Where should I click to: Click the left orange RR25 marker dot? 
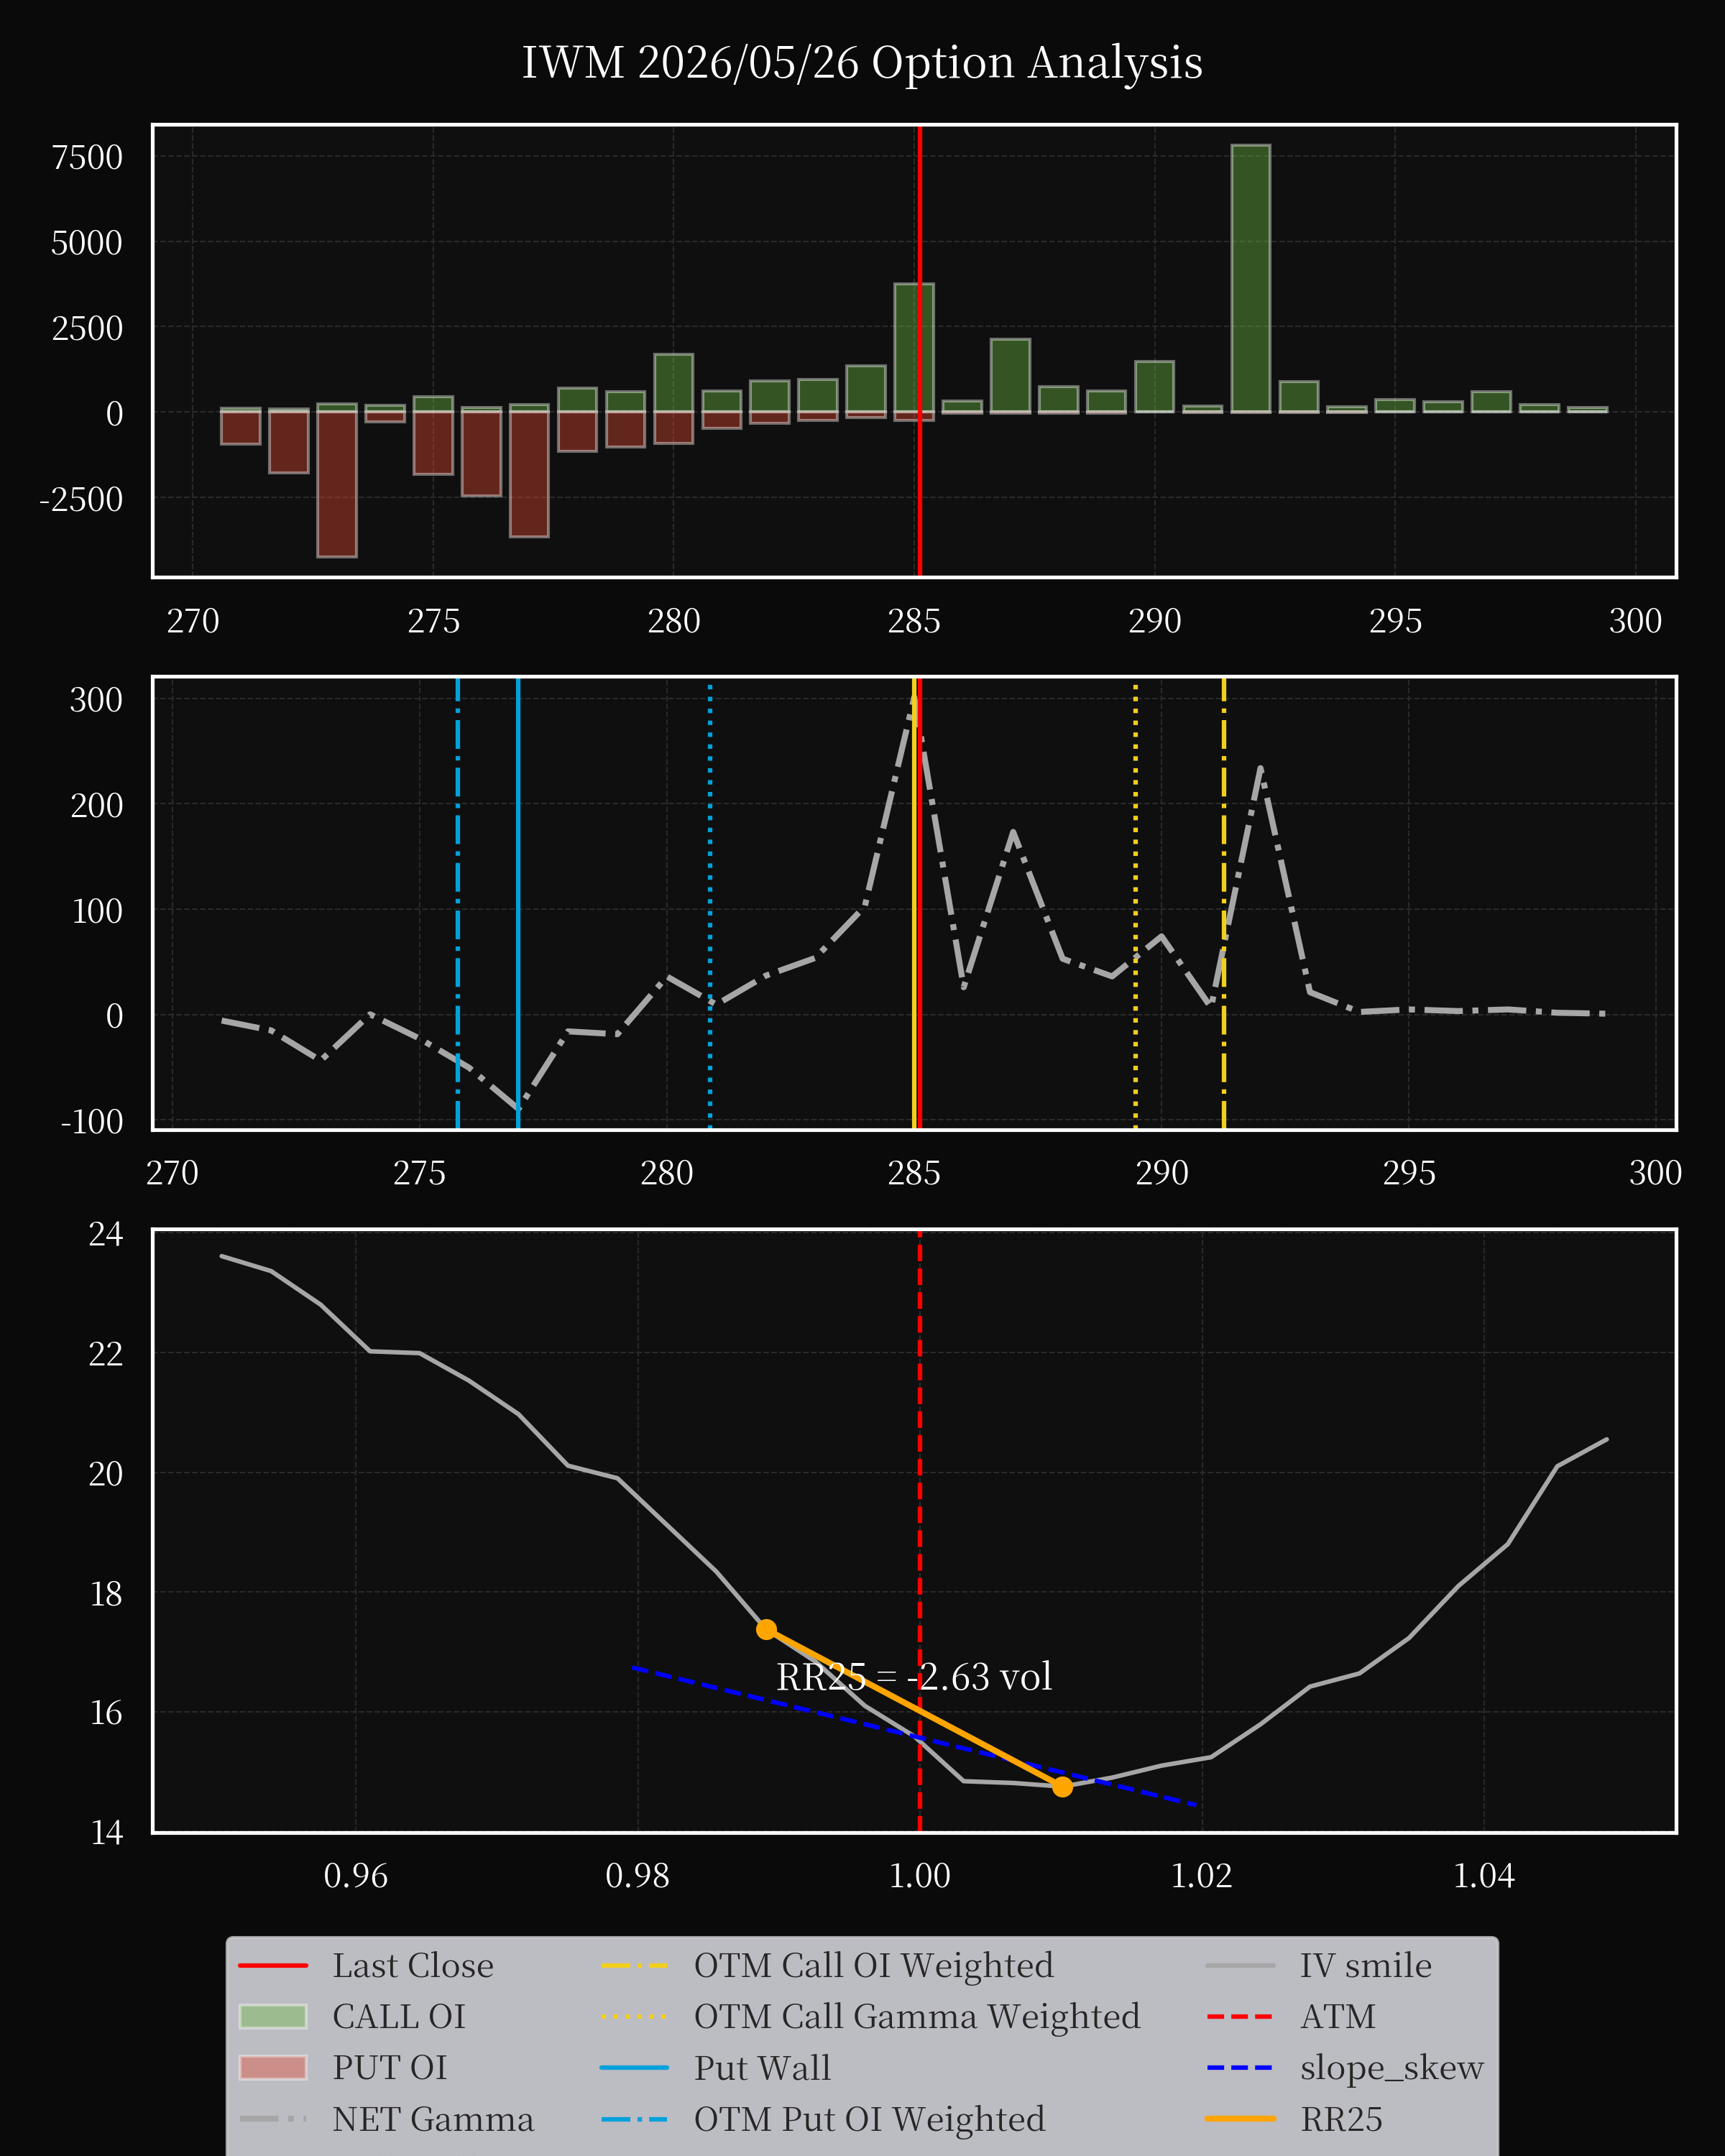[767, 1630]
